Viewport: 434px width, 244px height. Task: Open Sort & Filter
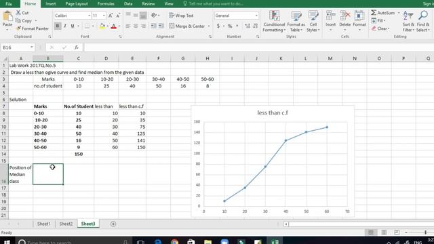coord(408,22)
